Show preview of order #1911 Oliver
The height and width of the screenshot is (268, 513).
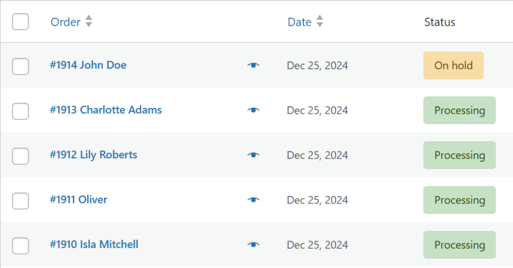point(253,200)
